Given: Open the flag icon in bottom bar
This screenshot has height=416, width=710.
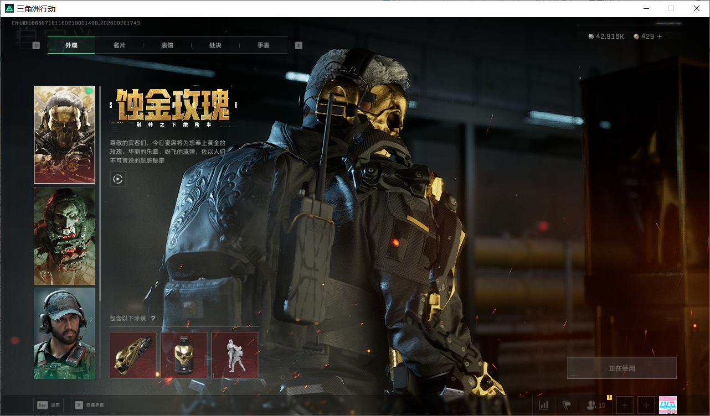Looking at the screenshot, I should [567, 405].
